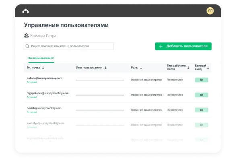The image size is (243, 161).
Task: Click Активный status under antons email
Action: point(32,82)
